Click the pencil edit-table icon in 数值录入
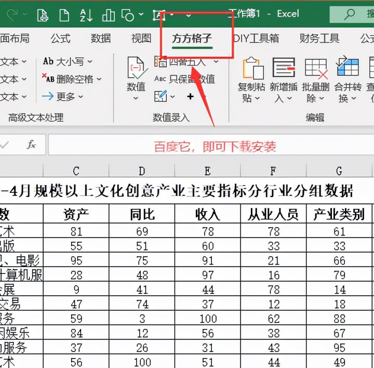 point(161,96)
